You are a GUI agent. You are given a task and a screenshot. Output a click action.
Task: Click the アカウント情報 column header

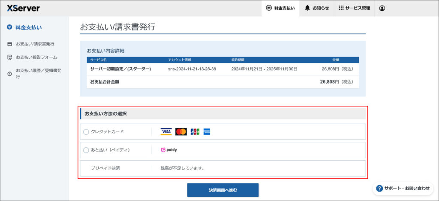click(x=180, y=60)
